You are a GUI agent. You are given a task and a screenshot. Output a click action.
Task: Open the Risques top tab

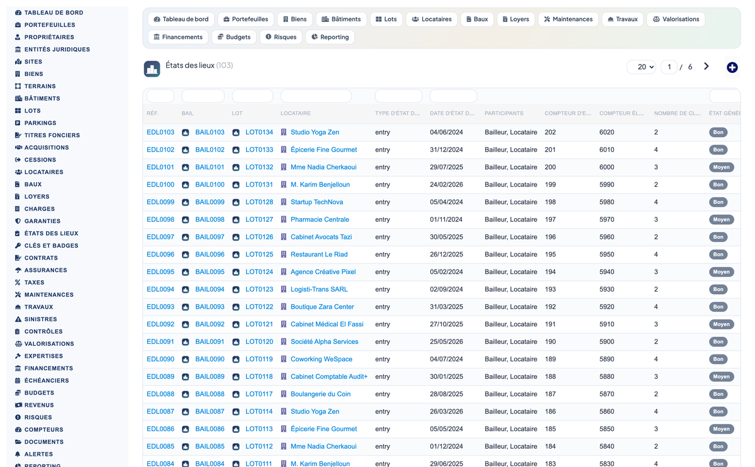281,37
